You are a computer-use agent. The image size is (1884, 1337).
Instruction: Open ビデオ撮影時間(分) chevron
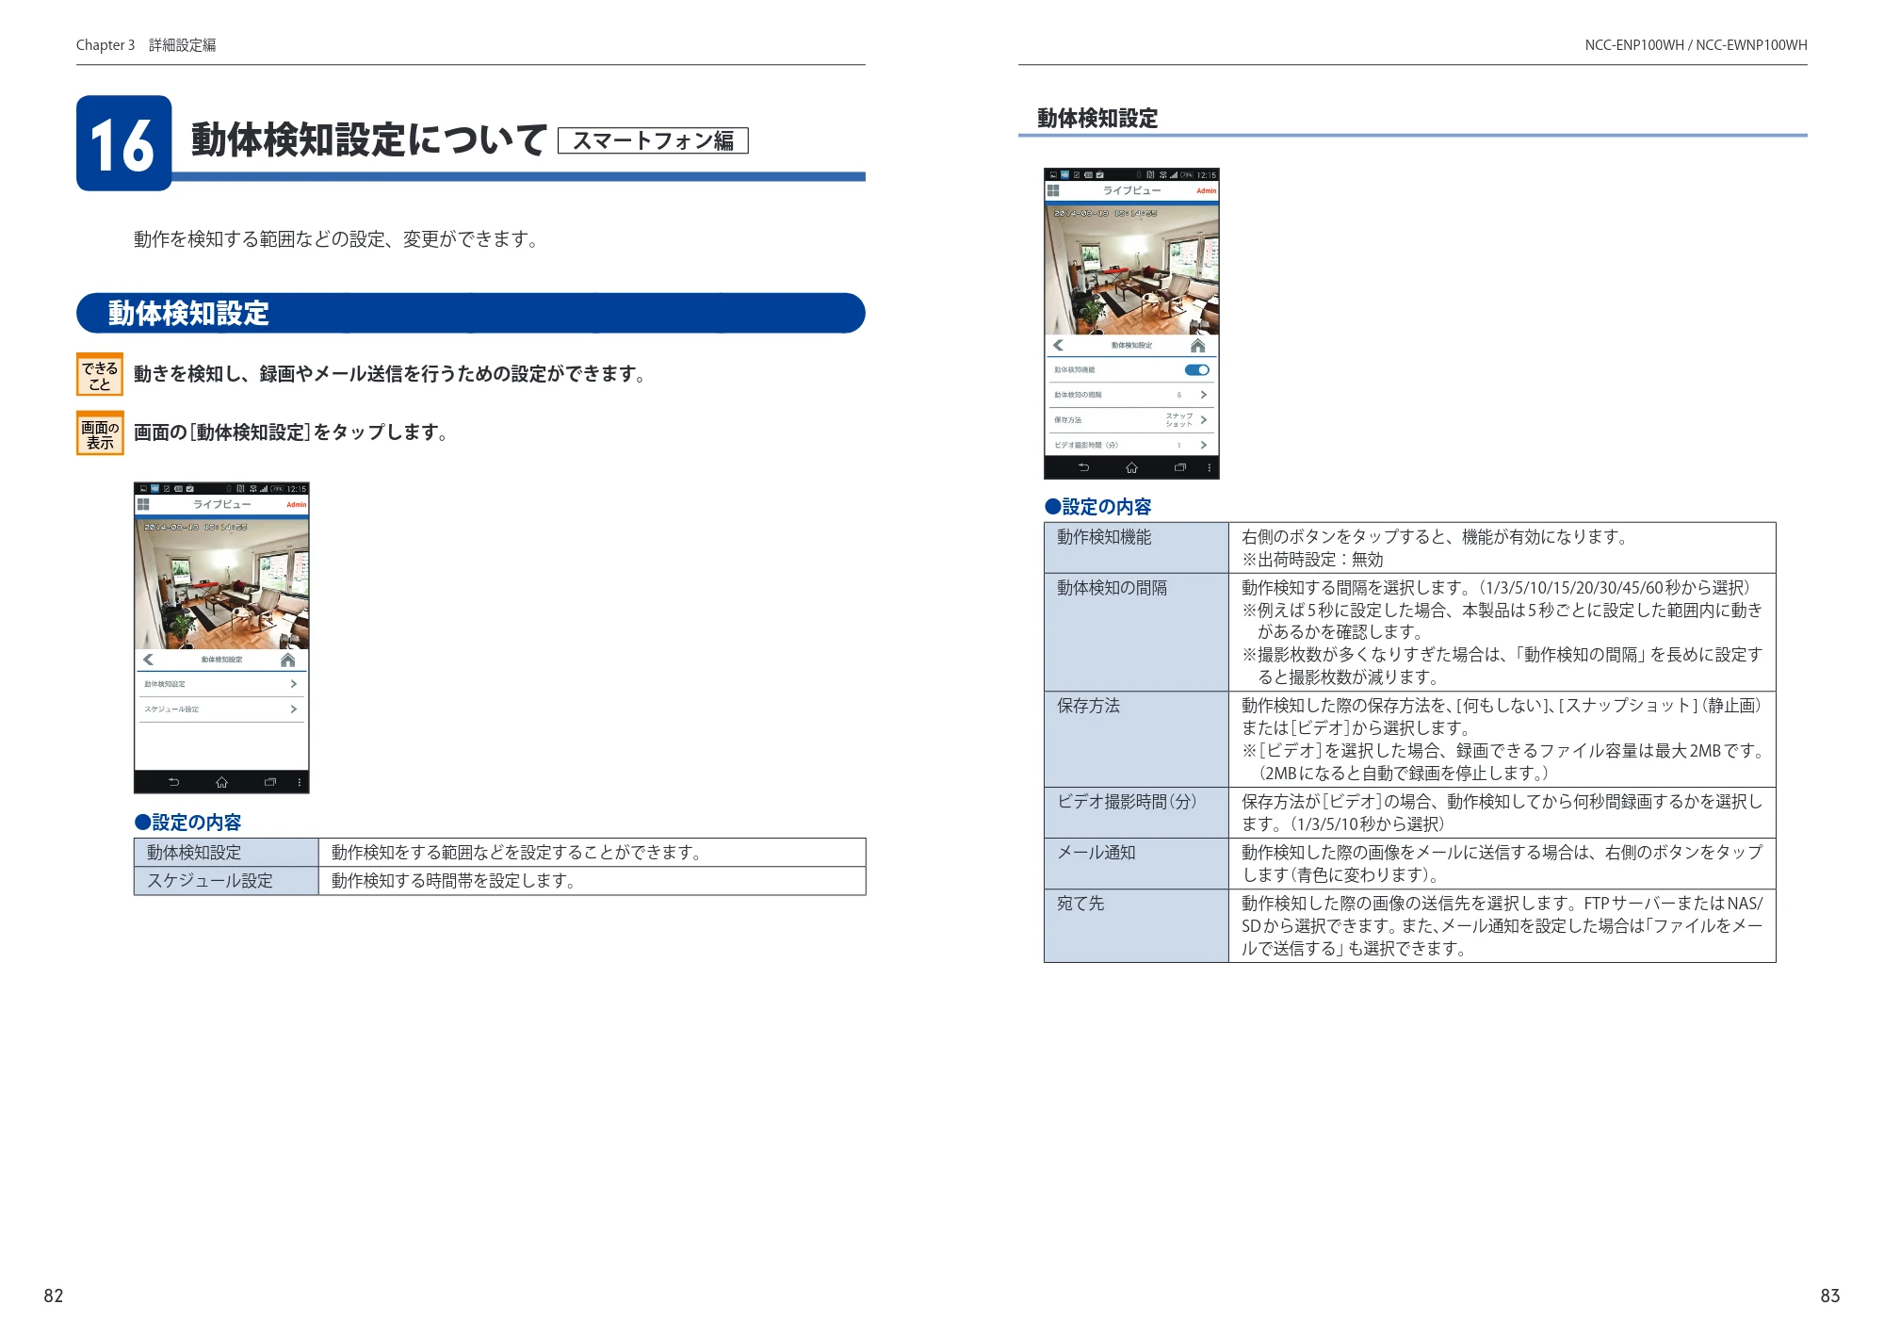click(1204, 445)
